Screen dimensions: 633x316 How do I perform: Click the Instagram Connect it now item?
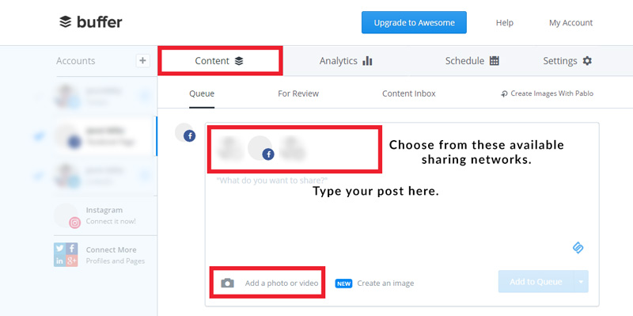105,215
